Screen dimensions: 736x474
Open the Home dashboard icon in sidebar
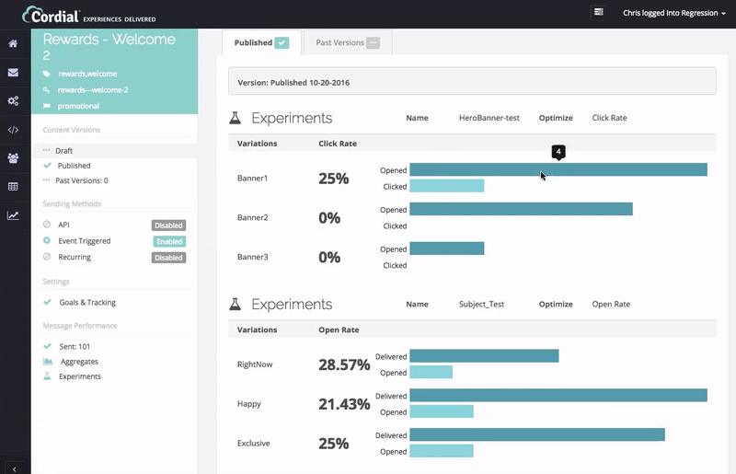13,43
